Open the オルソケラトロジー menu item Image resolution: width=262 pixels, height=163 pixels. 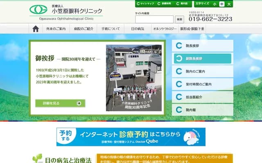click(165, 29)
